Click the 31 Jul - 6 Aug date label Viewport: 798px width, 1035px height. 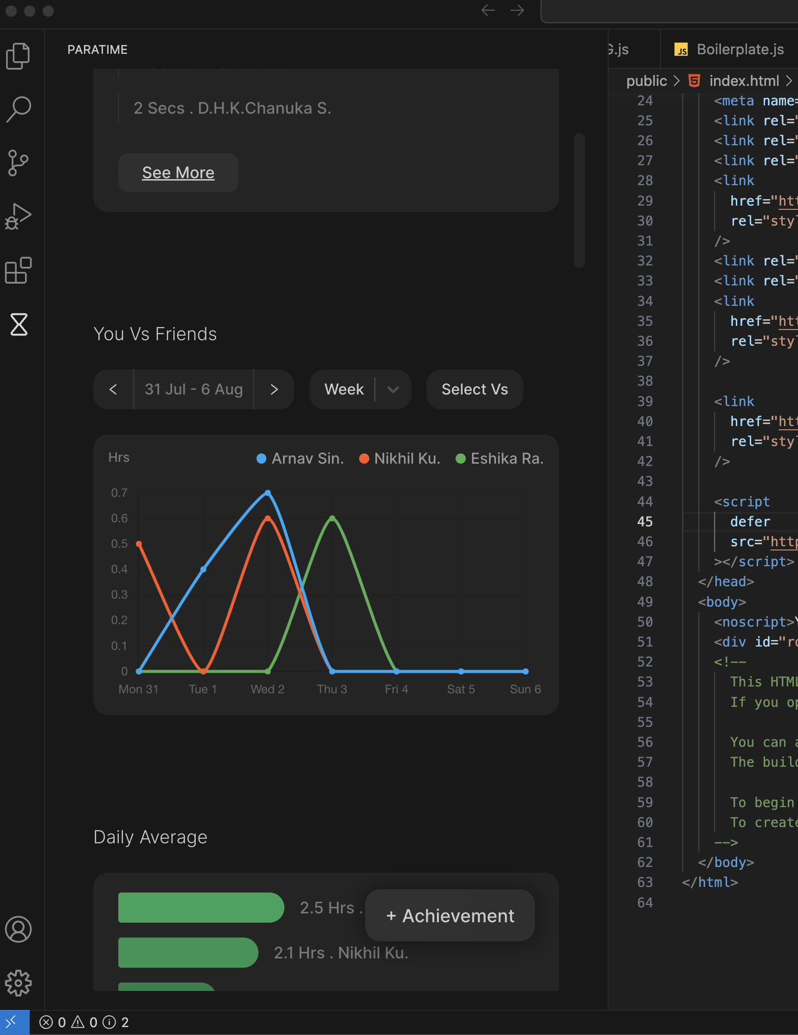point(193,389)
